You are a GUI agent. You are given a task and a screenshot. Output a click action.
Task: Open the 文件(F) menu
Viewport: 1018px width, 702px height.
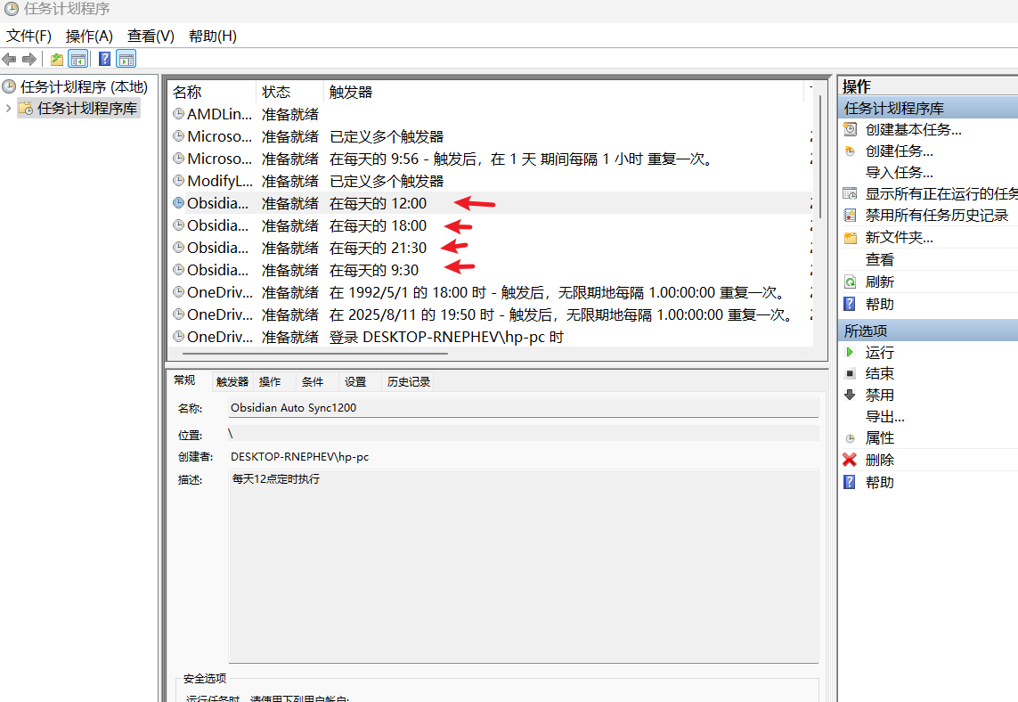29,36
